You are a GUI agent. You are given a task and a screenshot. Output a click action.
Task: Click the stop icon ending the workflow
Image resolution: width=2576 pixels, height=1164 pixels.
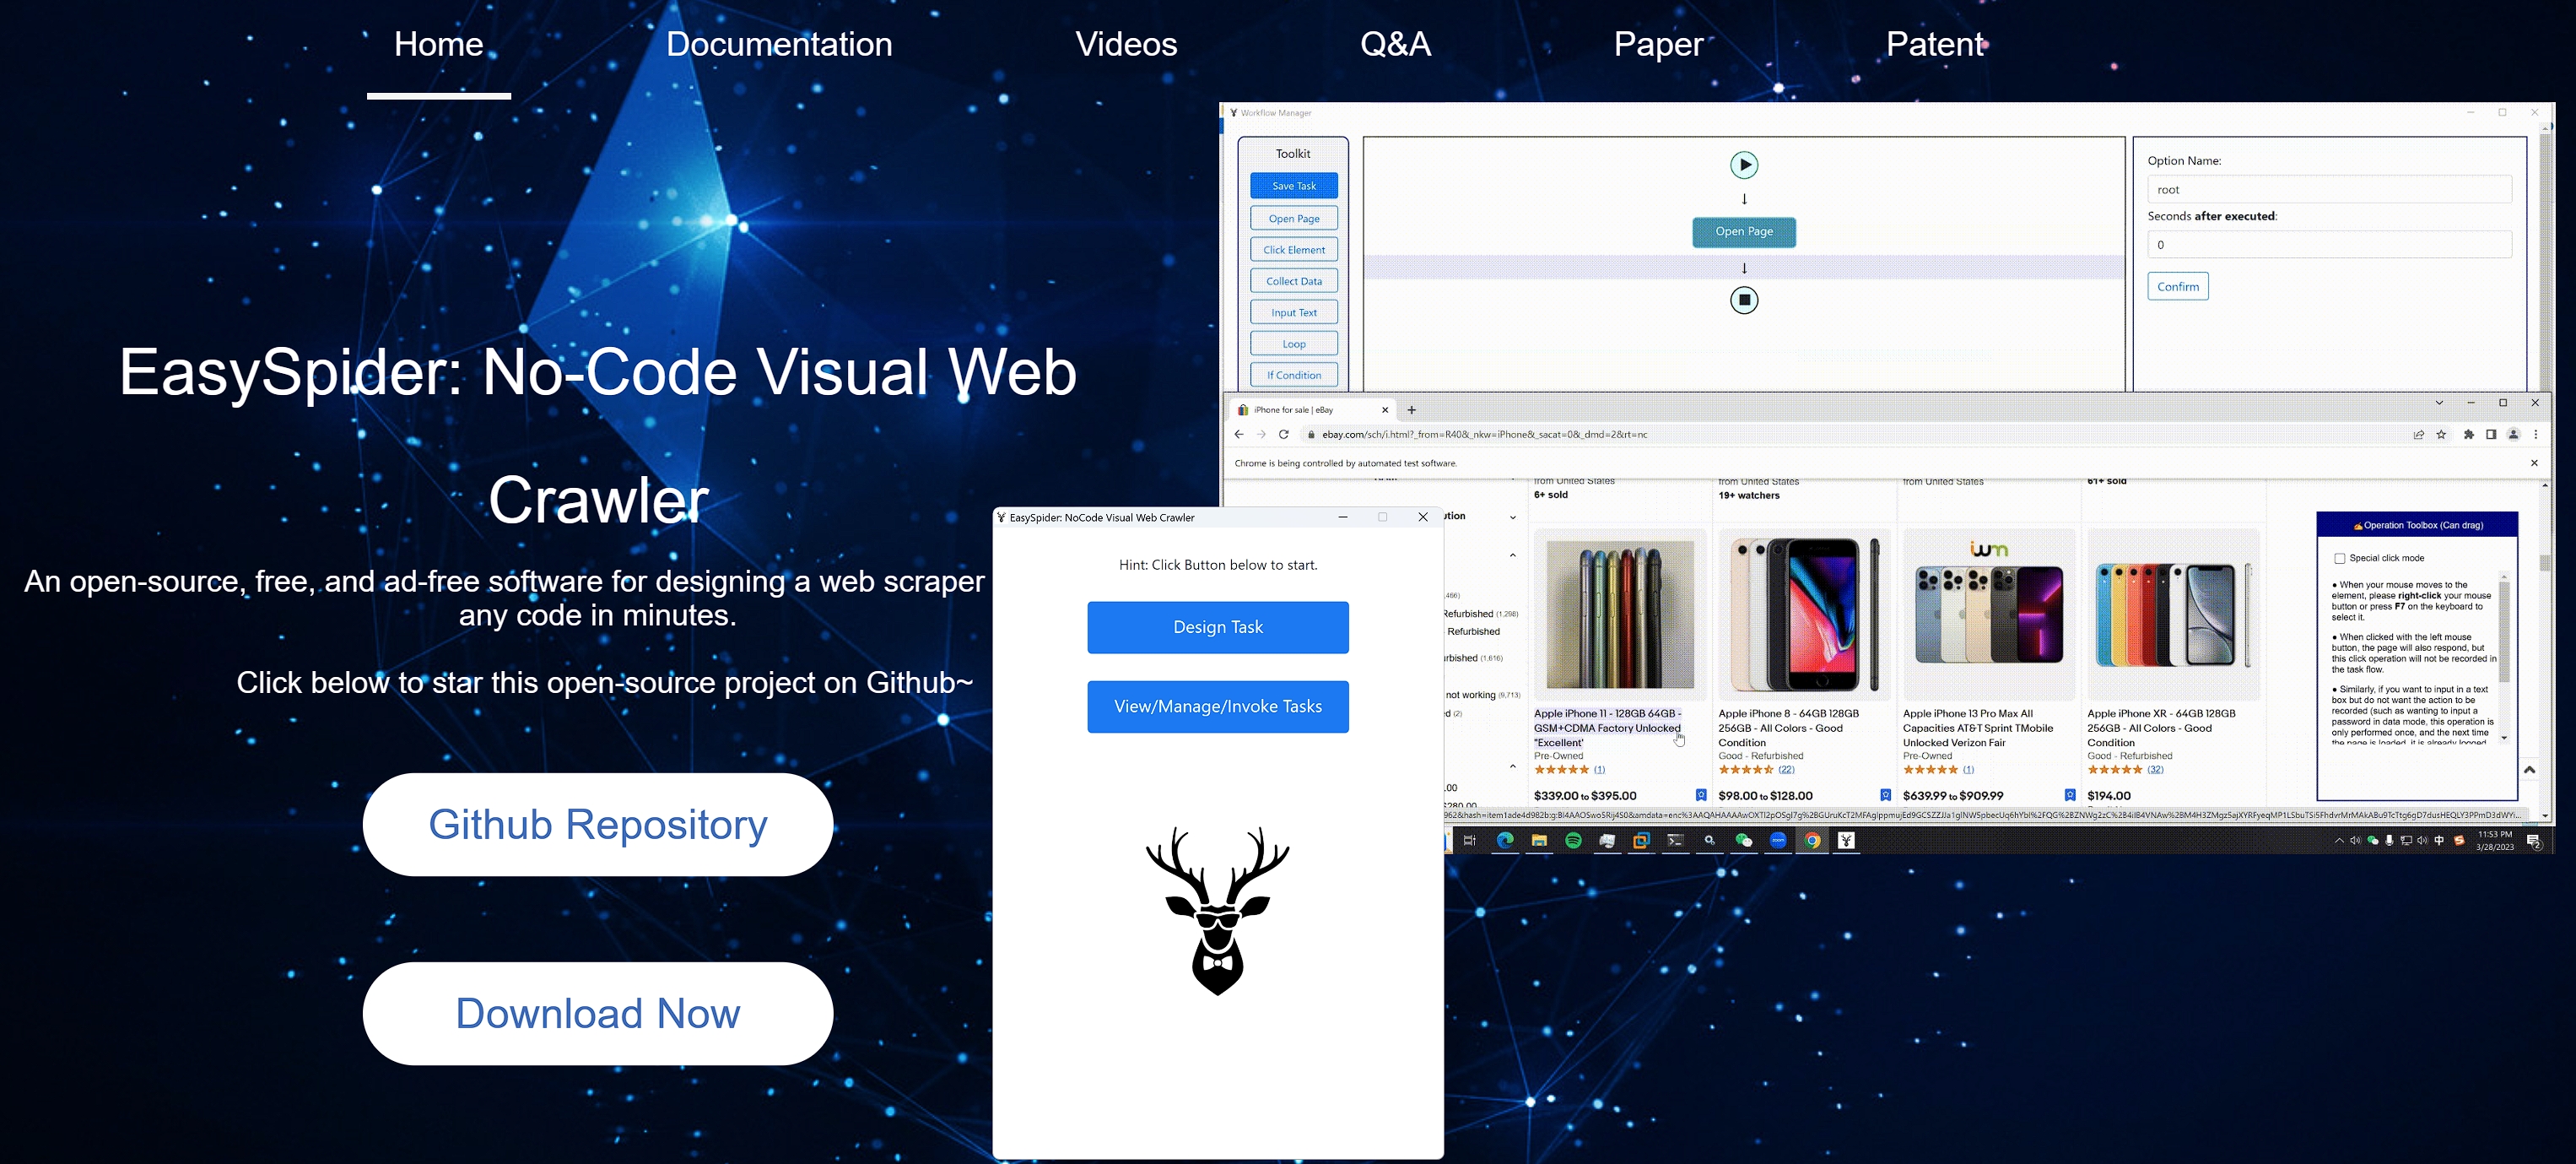[x=1744, y=300]
